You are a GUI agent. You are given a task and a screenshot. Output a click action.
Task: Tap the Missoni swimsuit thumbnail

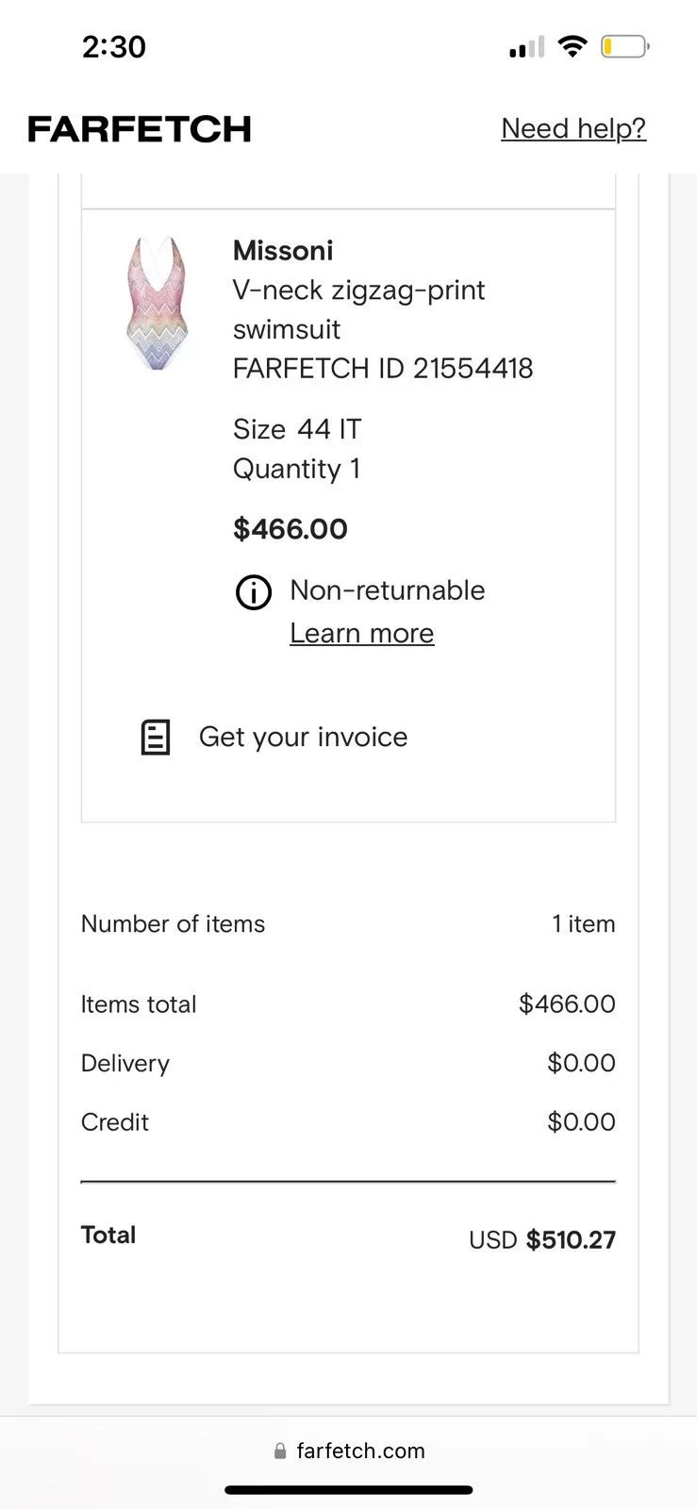pyautogui.click(x=158, y=303)
